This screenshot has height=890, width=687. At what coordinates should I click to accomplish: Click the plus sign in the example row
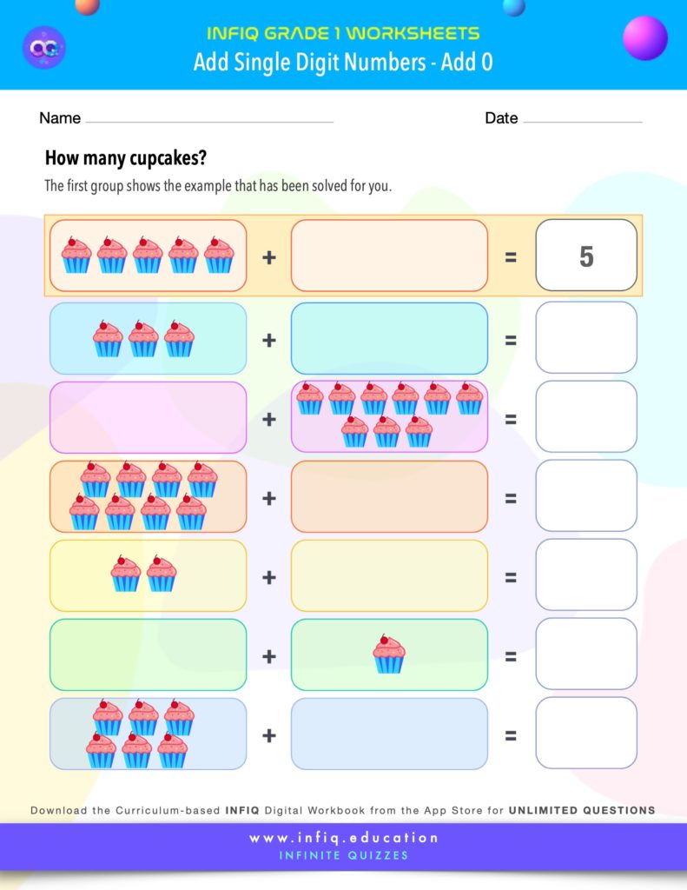pos(269,257)
